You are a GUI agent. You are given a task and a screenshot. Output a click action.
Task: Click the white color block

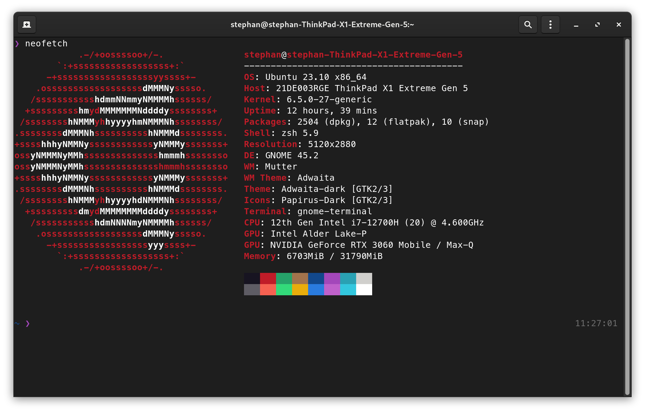tap(364, 290)
